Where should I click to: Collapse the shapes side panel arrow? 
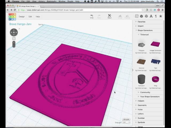[133, 70]
